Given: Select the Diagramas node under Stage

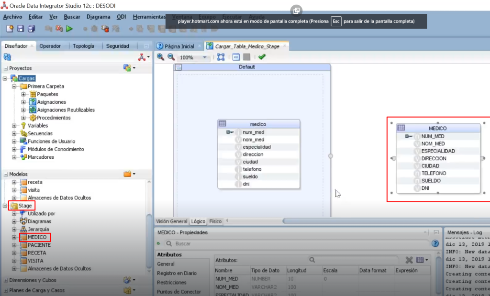Looking at the screenshot, I should (39, 221).
